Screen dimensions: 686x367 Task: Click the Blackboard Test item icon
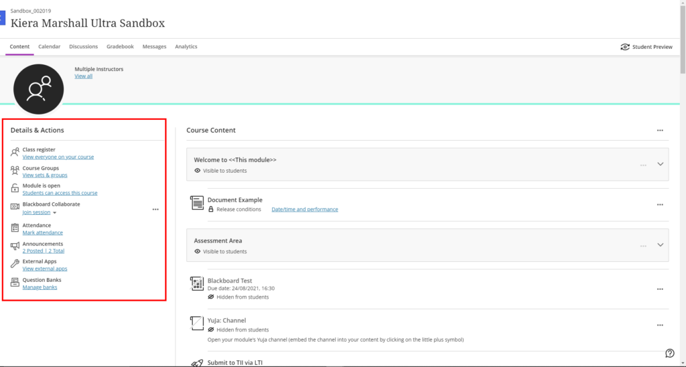coord(197,283)
